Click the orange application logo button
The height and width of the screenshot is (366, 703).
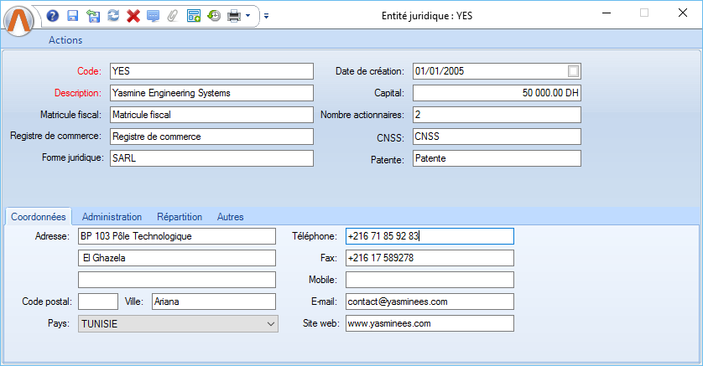tap(19, 19)
